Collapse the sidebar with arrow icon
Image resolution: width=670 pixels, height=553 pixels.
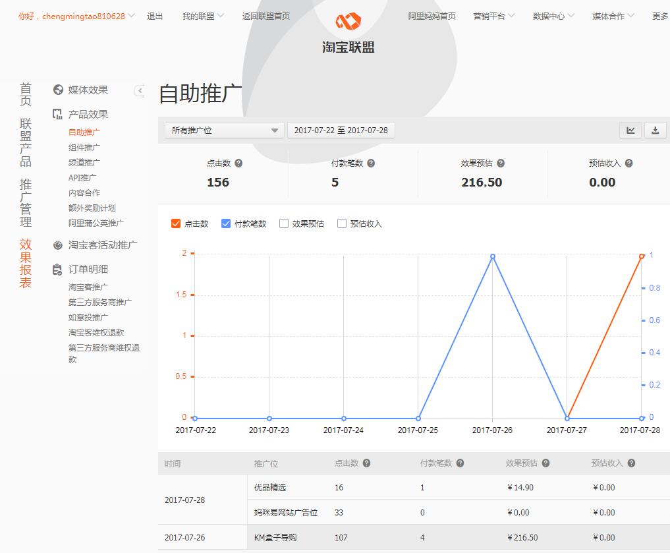point(140,91)
